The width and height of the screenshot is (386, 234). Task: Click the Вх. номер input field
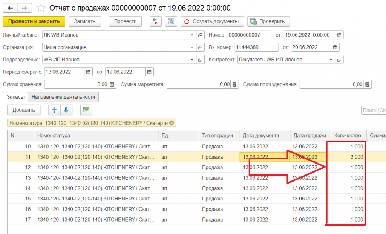(x=256, y=47)
